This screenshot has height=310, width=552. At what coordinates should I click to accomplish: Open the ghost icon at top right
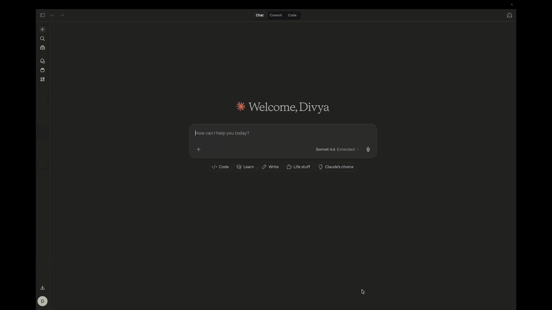(509, 15)
